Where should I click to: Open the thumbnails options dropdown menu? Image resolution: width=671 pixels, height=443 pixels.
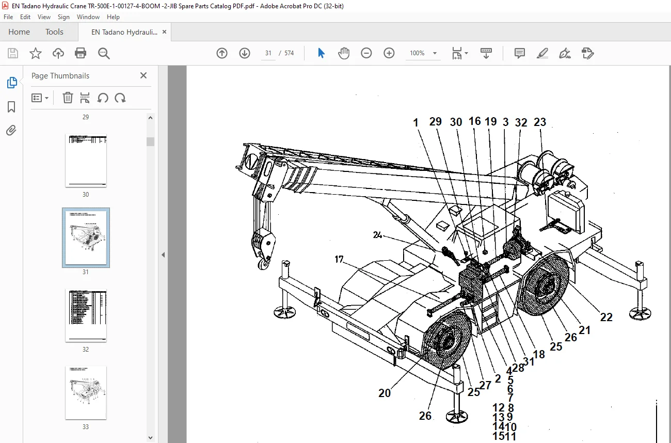pyautogui.click(x=40, y=98)
